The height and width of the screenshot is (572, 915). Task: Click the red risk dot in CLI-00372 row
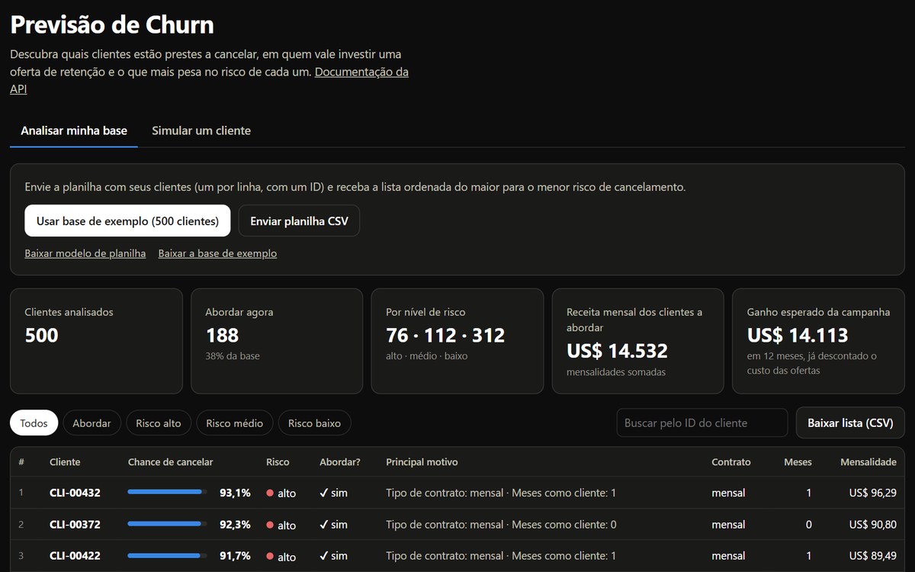click(270, 525)
